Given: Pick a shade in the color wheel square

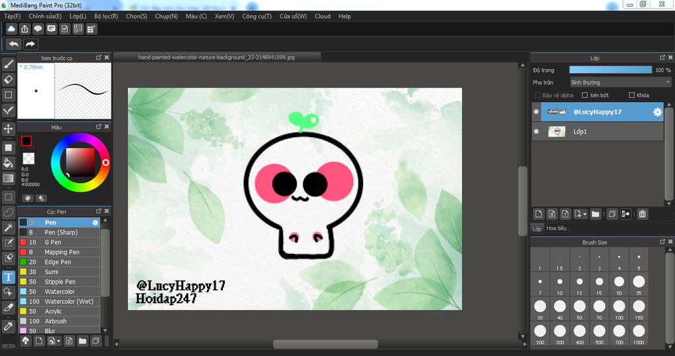Looking at the screenshot, I should [x=80, y=162].
